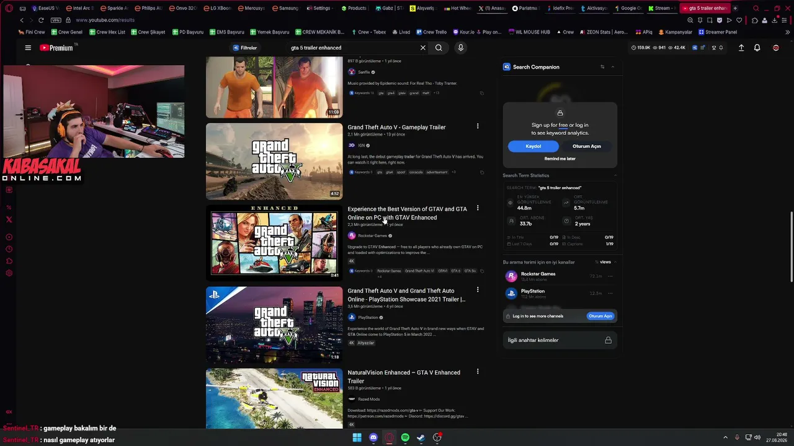Open the YouTube guide hamburger menu
This screenshot has width=794, height=446.
click(28, 48)
